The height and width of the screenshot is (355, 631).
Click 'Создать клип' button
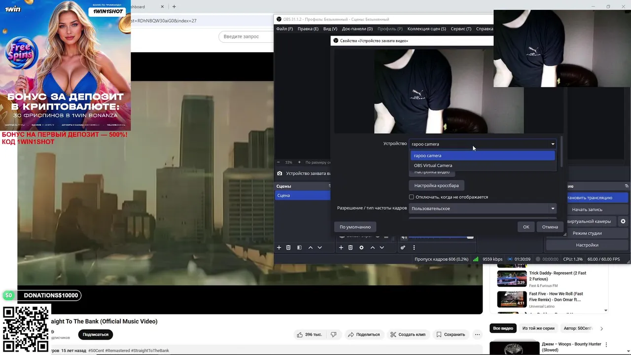[408, 334]
